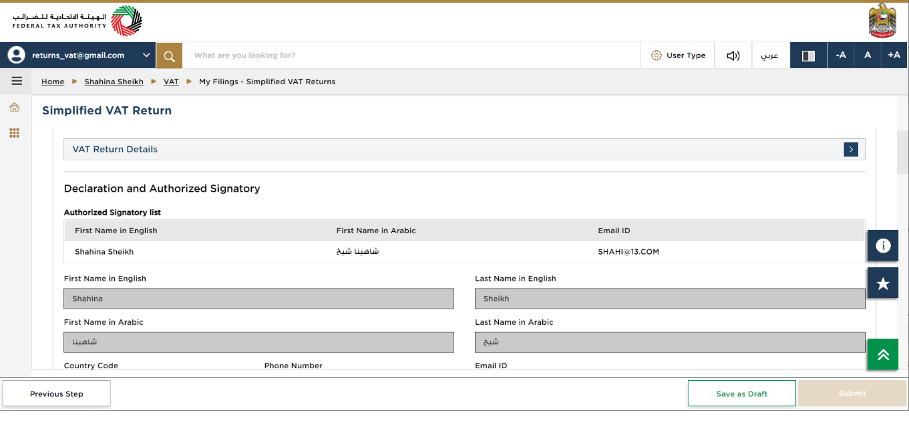Click the Last Name in Arabic field
909x433 pixels.
tap(670, 342)
